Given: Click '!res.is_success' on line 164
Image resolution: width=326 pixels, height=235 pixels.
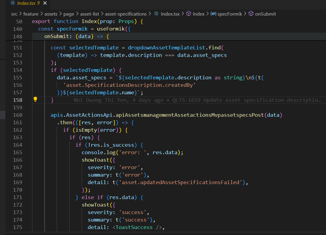Looking at the screenshot, I should click(111, 145).
